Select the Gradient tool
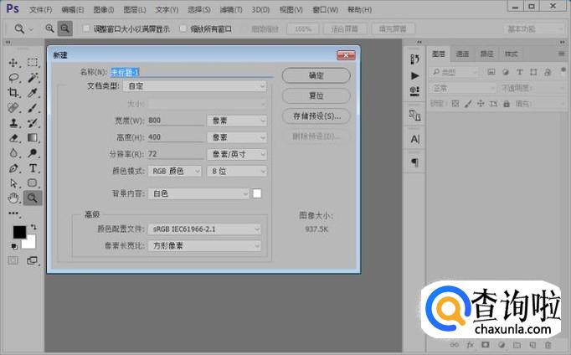Screen dimensions: 571x355 33,137
